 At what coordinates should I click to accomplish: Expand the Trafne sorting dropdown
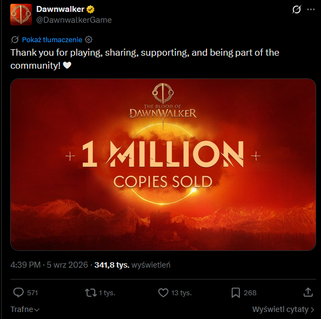tap(25, 309)
